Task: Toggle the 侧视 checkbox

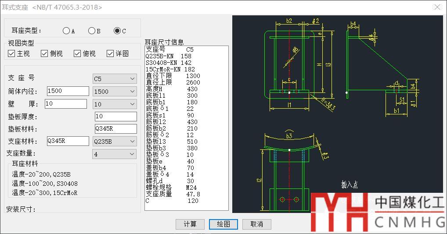Action: click(x=44, y=53)
